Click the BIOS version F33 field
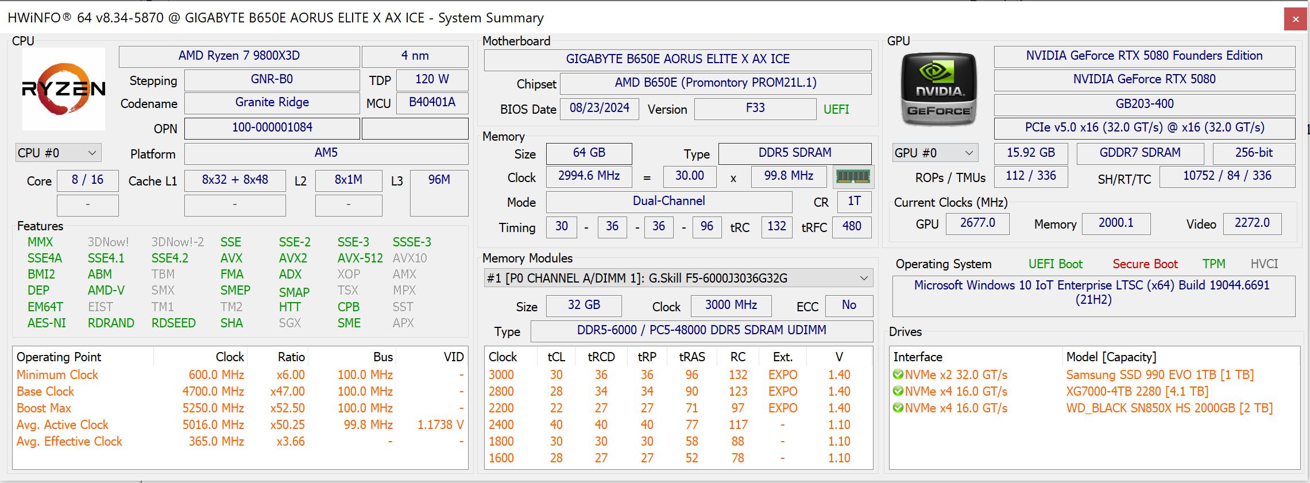The width and height of the screenshot is (1310, 483). click(x=755, y=109)
